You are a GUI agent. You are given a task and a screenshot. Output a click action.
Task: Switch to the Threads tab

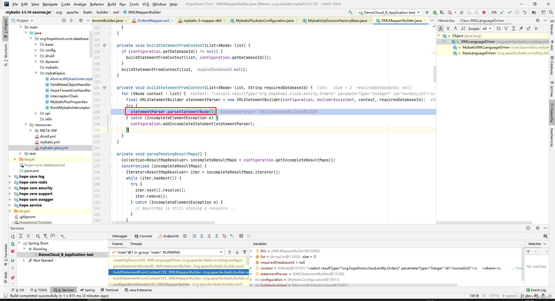tap(136, 244)
